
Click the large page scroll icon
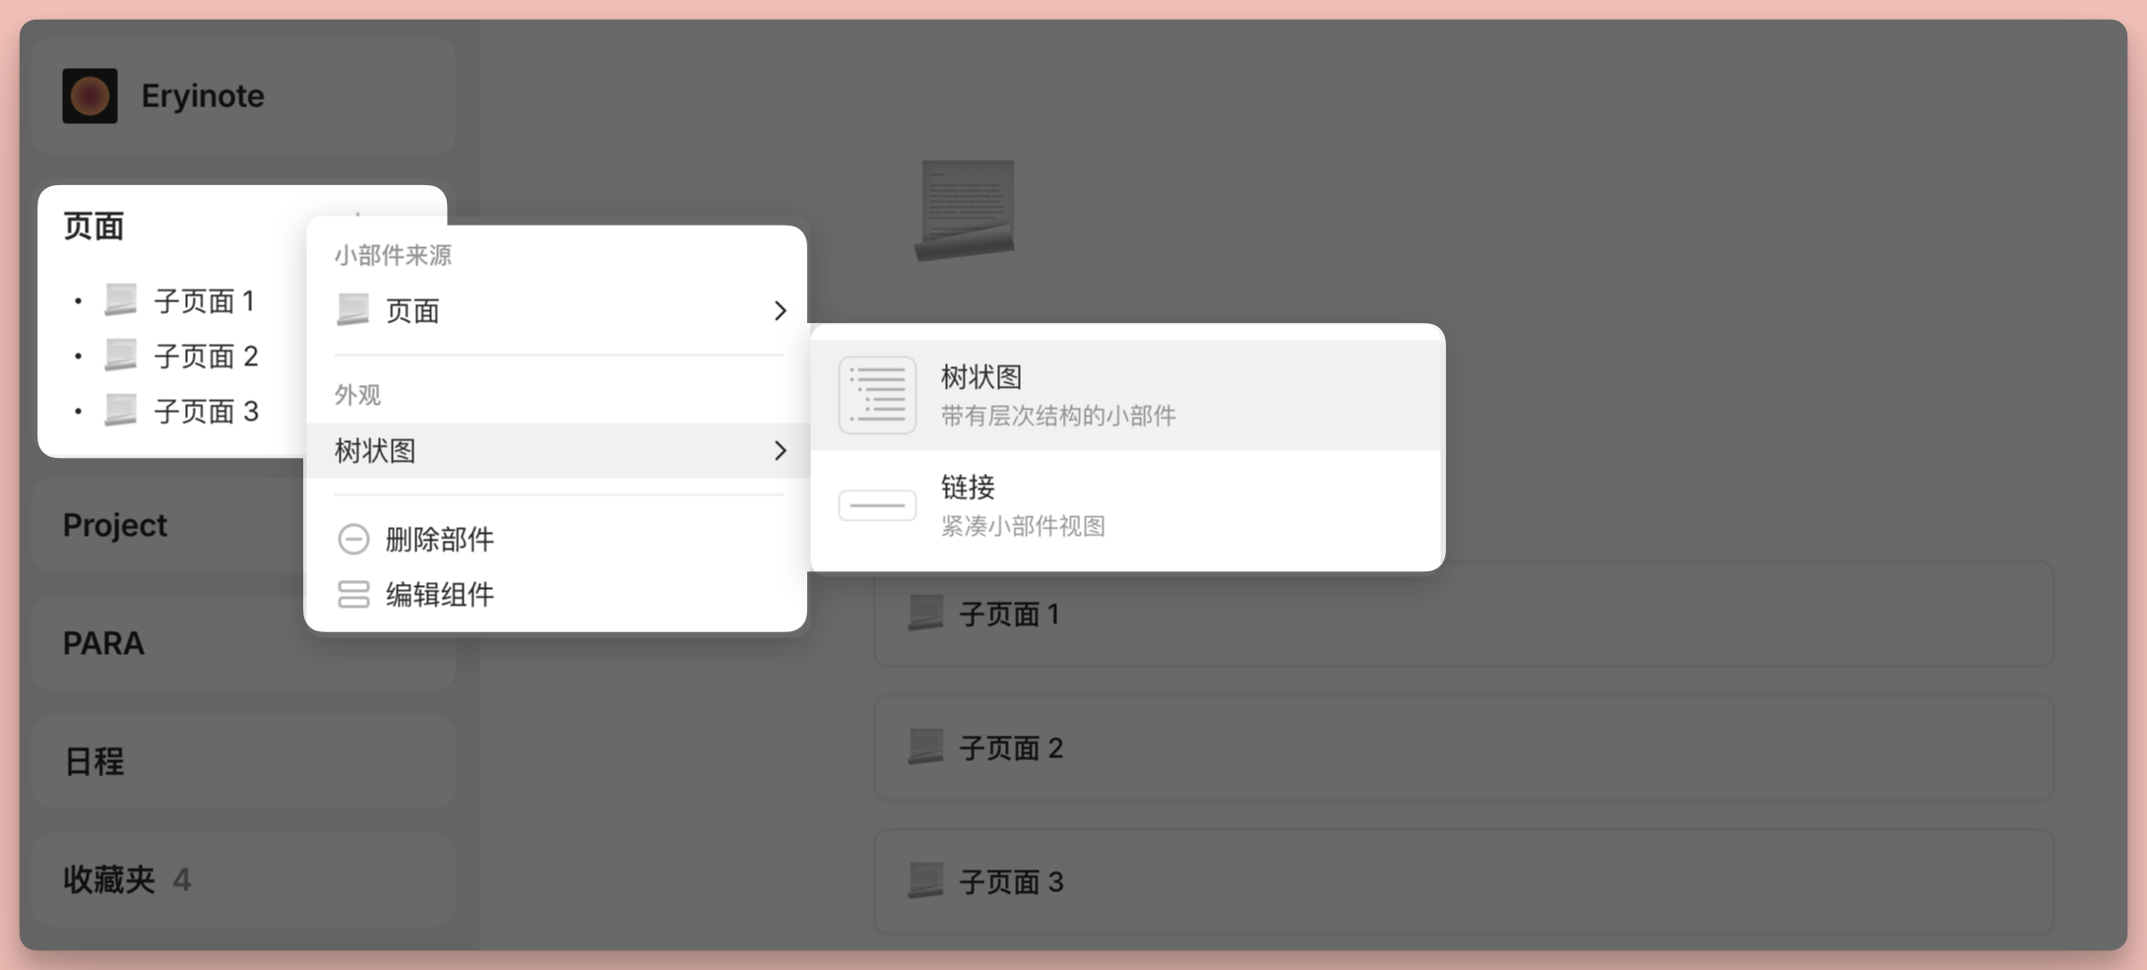966,210
